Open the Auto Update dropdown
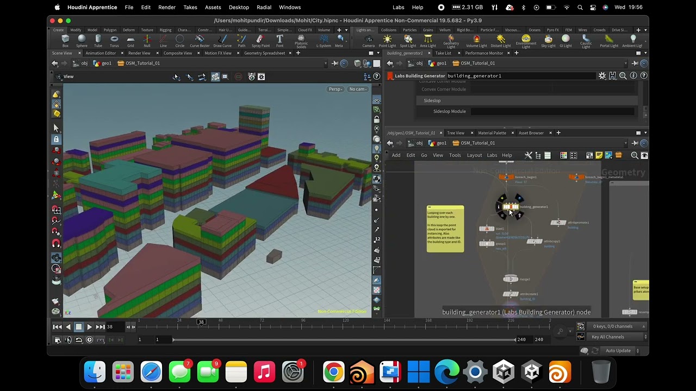This screenshot has height=391, width=696. point(621,351)
